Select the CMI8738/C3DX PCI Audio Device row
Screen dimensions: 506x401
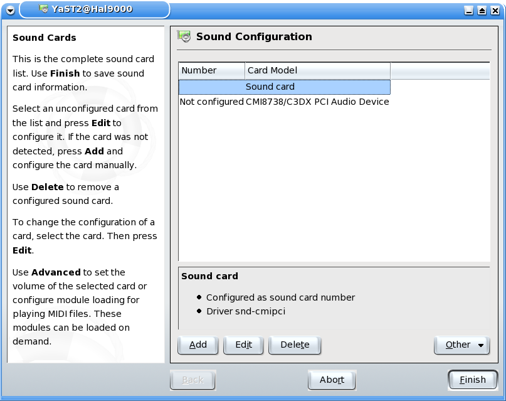coord(284,102)
